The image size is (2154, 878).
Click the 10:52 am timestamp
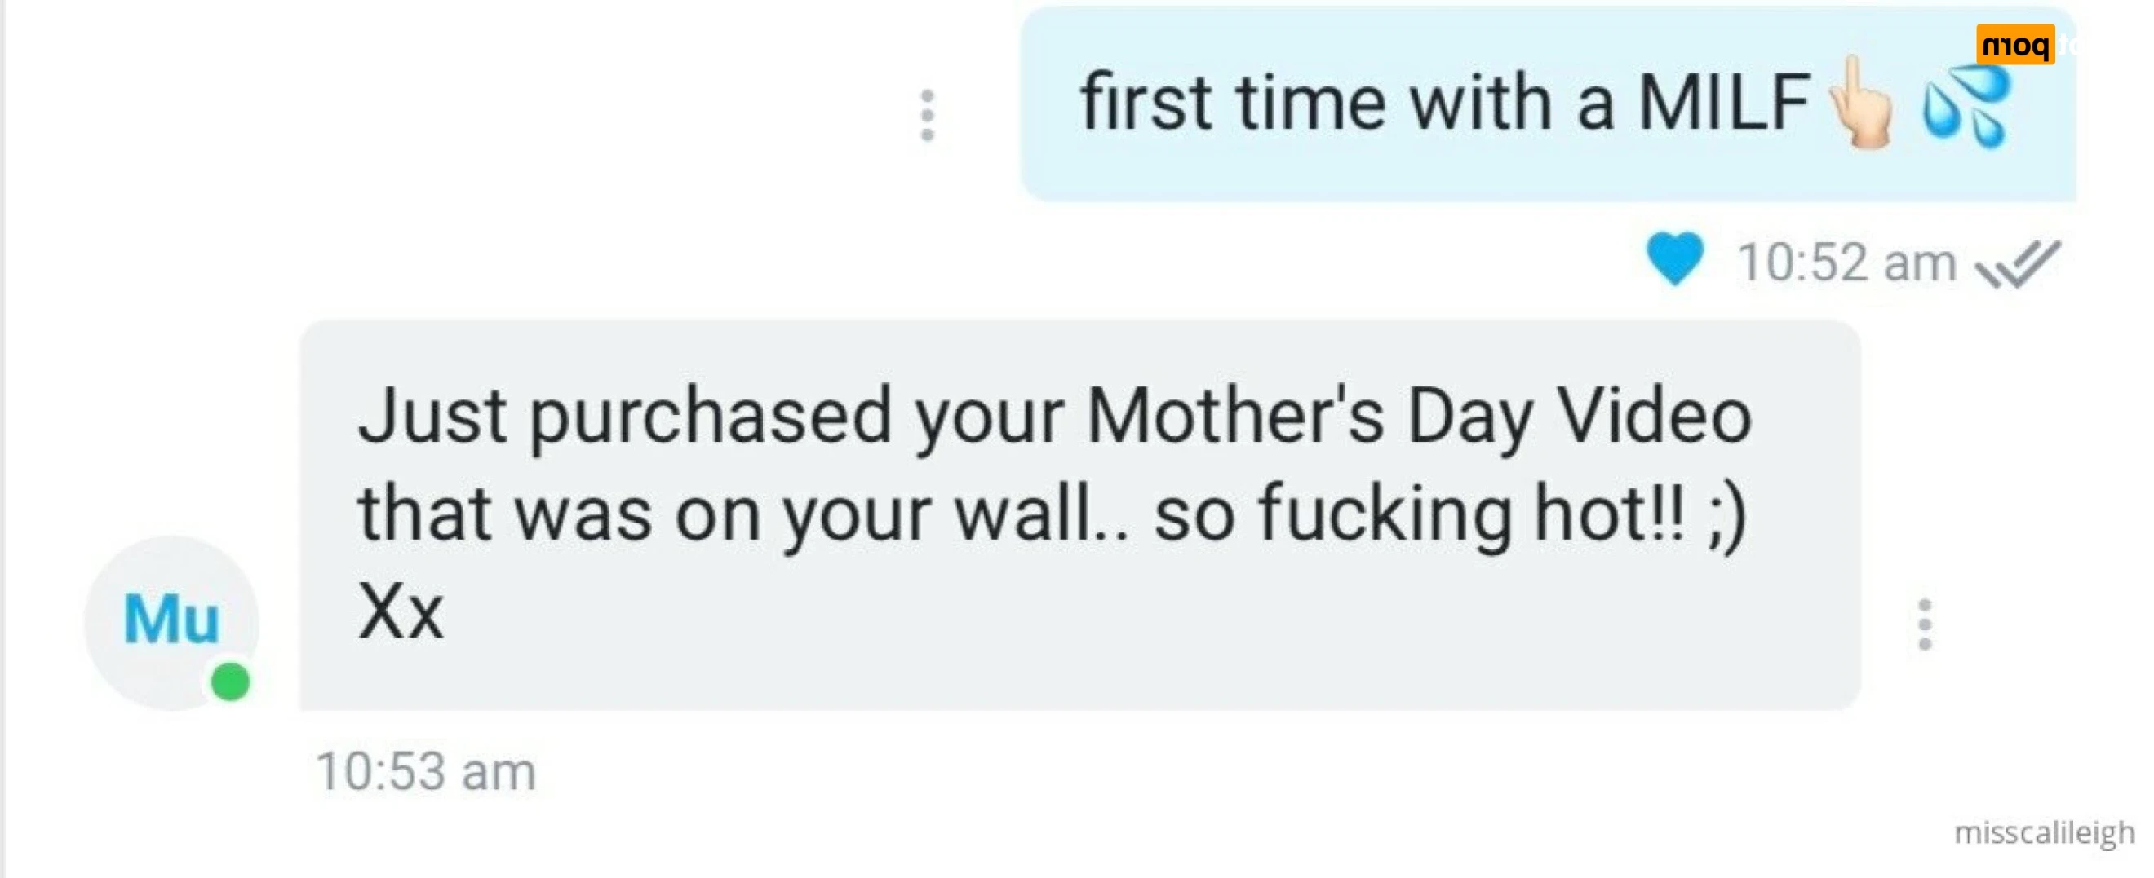pyautogui.click(x=1846, y=263)
